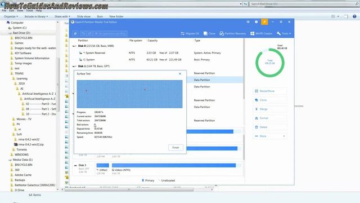
Task: Click Explorer help question mark icon
Action: click(354, 16)
